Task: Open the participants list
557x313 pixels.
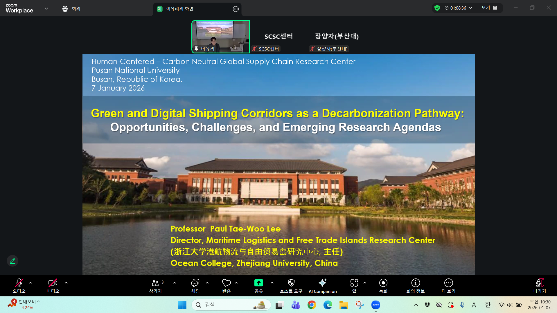Action: [x=155, y=283]
